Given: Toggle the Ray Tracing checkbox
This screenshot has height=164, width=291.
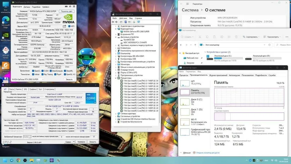Looking at the screenshot, I should tap(43, 74).
